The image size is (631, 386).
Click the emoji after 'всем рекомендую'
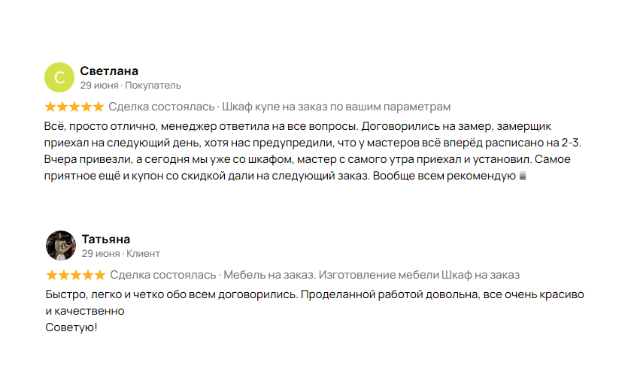(x=523, y=176)
